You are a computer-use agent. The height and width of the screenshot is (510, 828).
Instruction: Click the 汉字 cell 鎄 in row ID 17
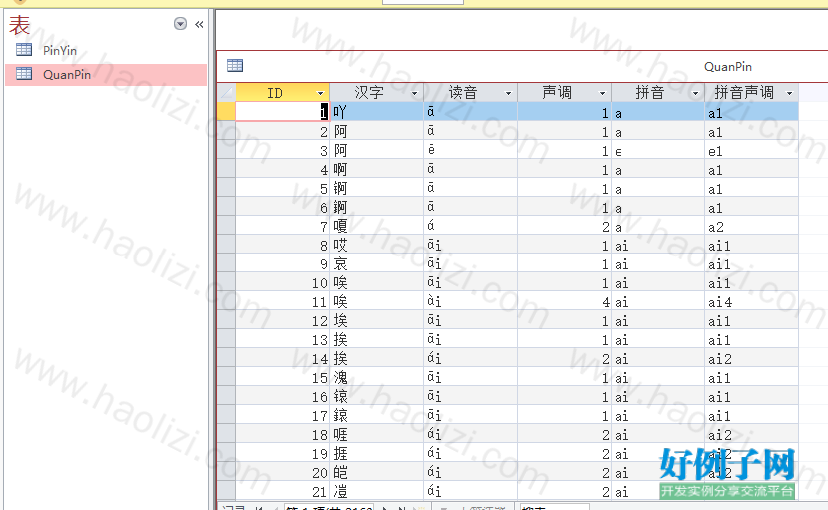point(377,416)
